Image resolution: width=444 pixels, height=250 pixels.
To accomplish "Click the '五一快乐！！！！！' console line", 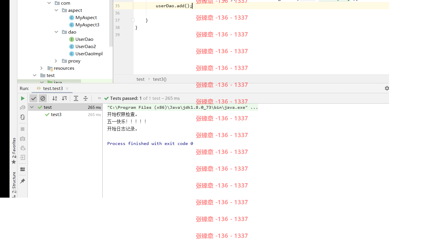I will click(x=127, y=122).
